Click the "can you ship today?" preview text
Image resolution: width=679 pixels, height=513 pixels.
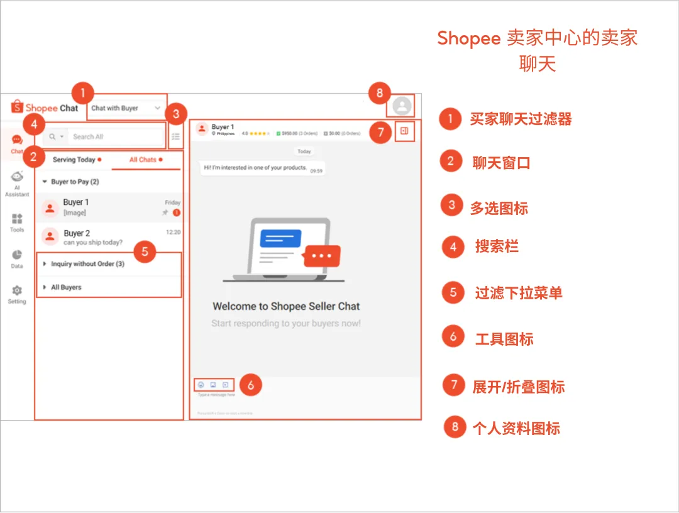pos(92,243)
